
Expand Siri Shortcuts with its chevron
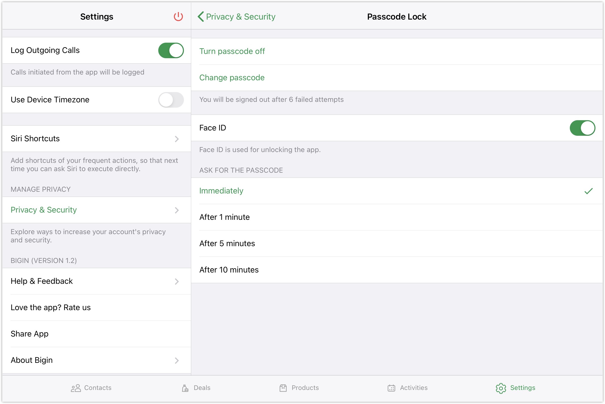pyautogui.click(x=177, y=139)
